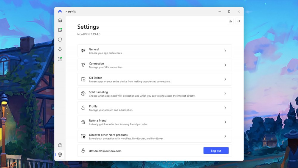Expand the Discover other Nord products chevron
This screenshot has height=168, width=298.
(225, 136)
